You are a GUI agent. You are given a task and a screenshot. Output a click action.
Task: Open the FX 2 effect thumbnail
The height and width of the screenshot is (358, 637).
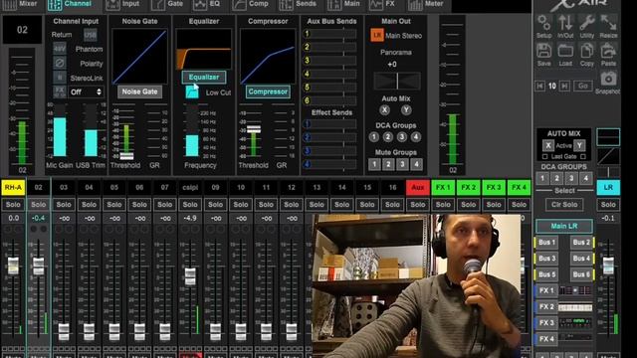tap(575, 307)
